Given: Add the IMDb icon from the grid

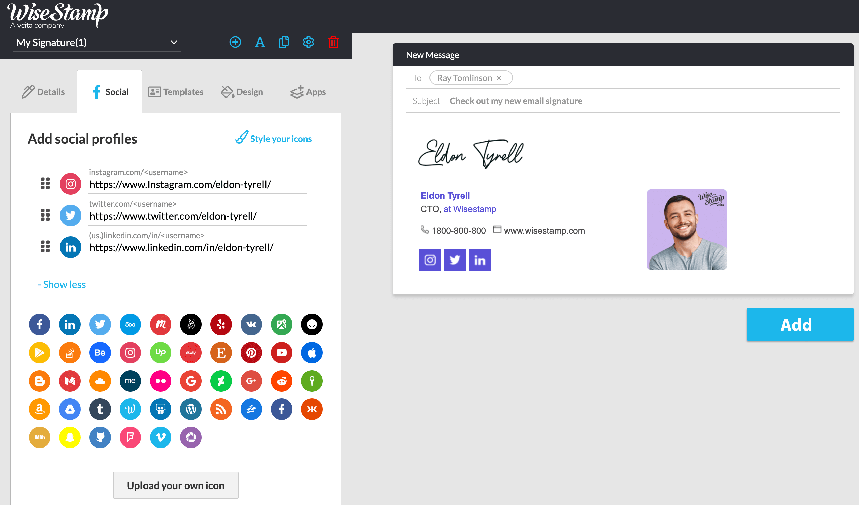Looking at the screenshot, I should click(40, 437).
